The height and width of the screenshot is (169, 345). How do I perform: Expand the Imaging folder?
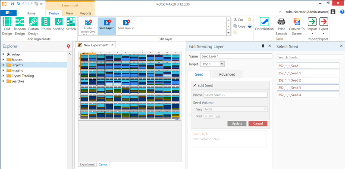tap(3, 71)
